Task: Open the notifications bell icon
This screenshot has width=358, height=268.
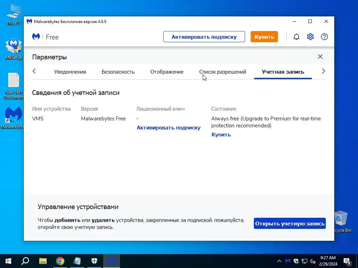Action: click(296, 37)
